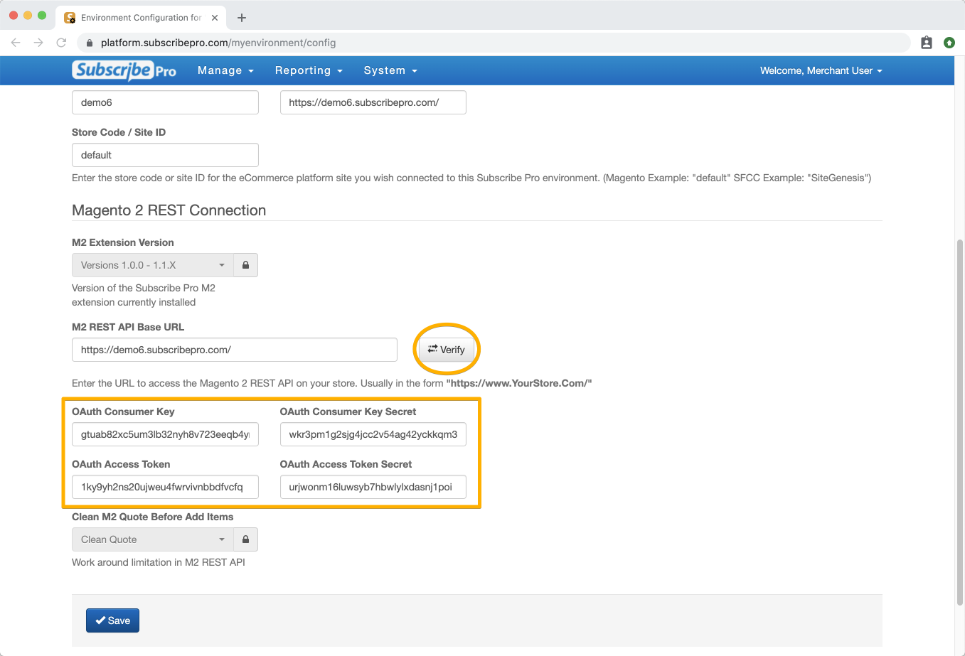Viewport: 965px width, 656px height.
Task: Click the green update arrow icon in the browser toolbar
Action: point(949,43)
